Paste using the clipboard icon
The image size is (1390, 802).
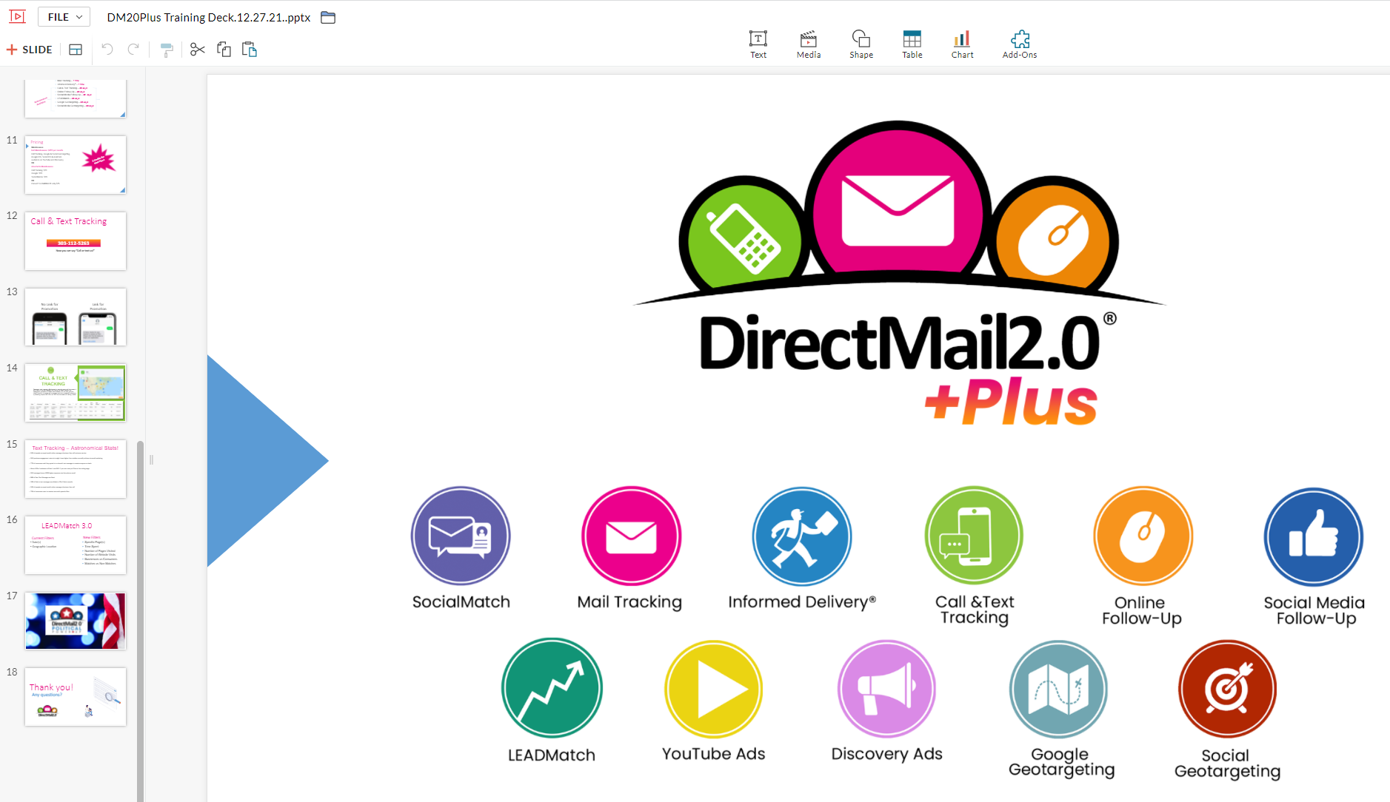pyautogui.click(x=250, y=50)
